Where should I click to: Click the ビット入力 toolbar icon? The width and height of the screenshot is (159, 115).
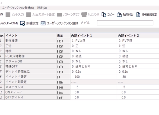[16, 15]
